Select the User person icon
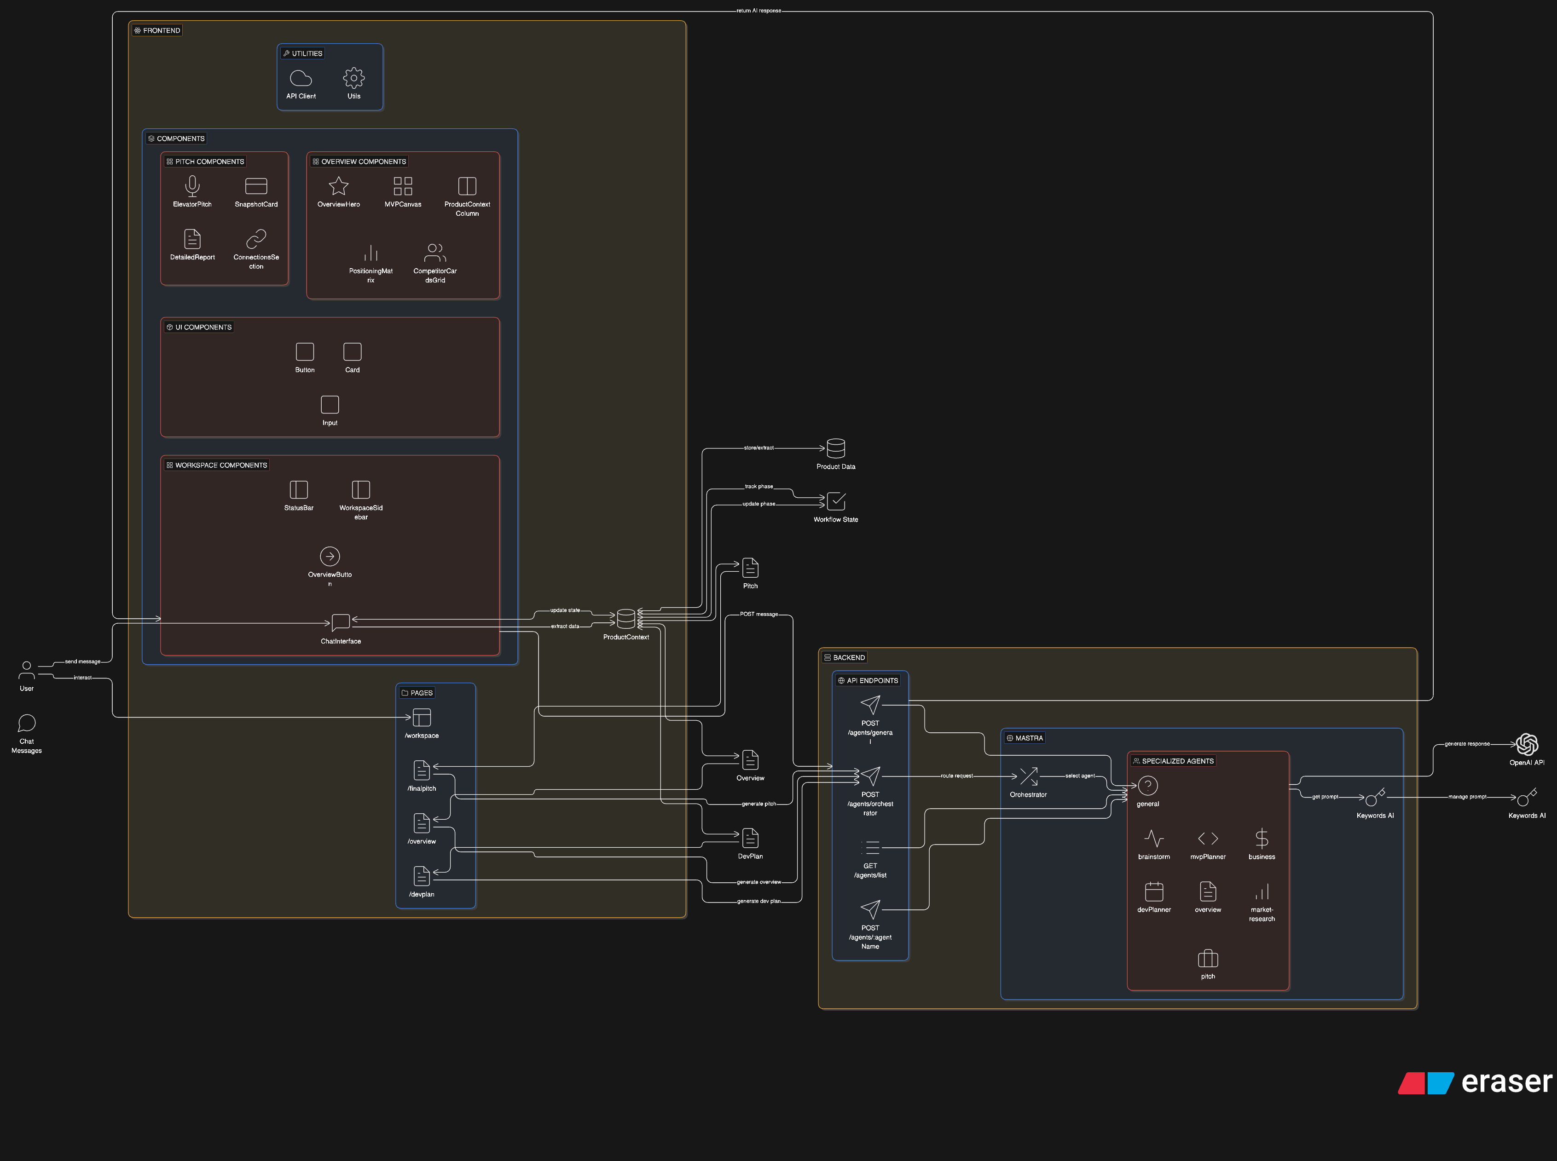This screenshot has width=1557, height=1161. tap(26, 671)
